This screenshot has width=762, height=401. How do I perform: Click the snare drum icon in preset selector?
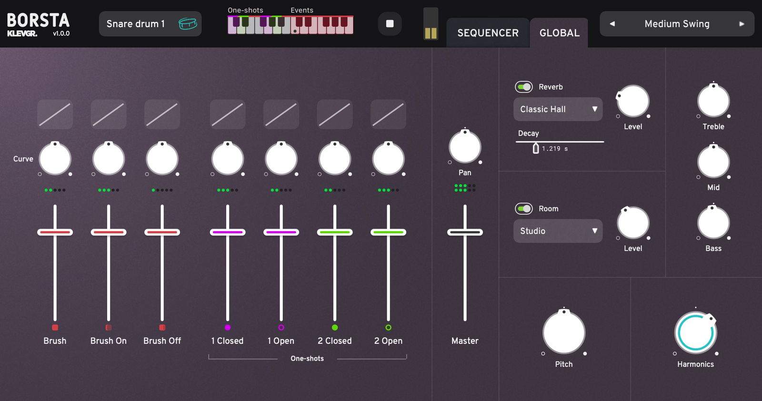tap(188, 24)
